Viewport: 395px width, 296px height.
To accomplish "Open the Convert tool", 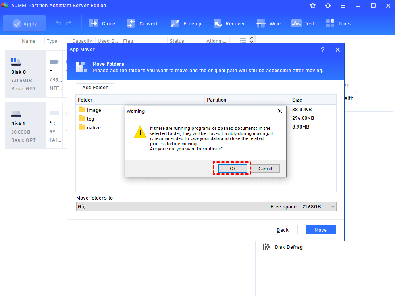I will pos(131,24).
